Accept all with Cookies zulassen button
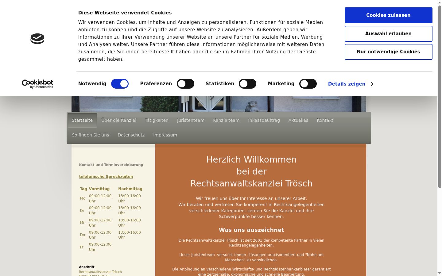The image size is (442, 276). pos(388,15)
